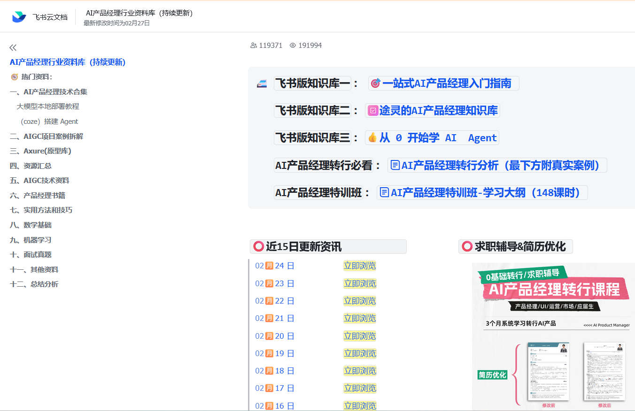Image resolution: width=635 pixels, height=411 pixels.
Task: Click 立即浏览 for 02月19日
Action: (x=360, y=353)
